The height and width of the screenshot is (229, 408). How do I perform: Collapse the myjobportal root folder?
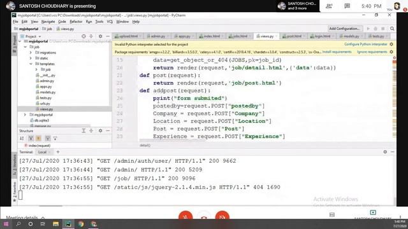pyautogui.click(x=20, y=41)
